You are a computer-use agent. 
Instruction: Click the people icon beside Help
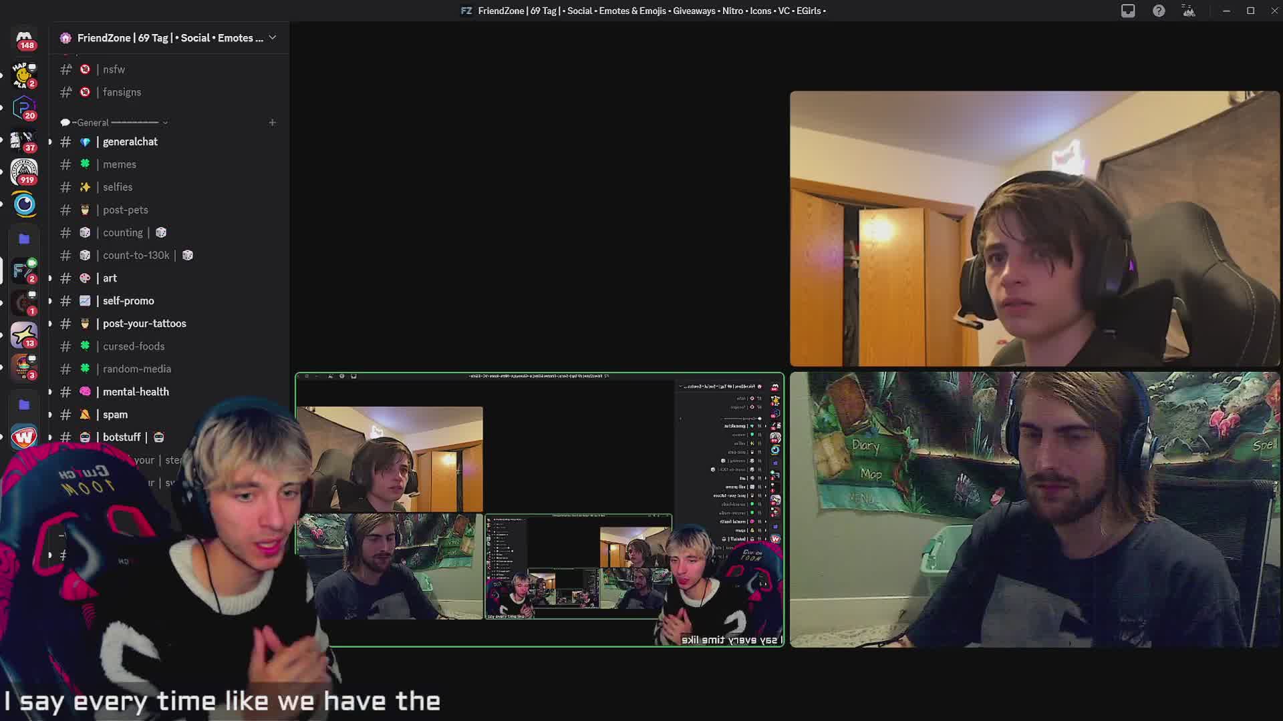(1189, 11)
